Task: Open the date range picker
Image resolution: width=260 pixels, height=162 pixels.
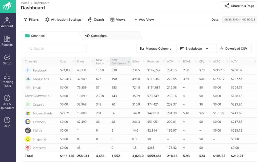Action: click(240, 19)
